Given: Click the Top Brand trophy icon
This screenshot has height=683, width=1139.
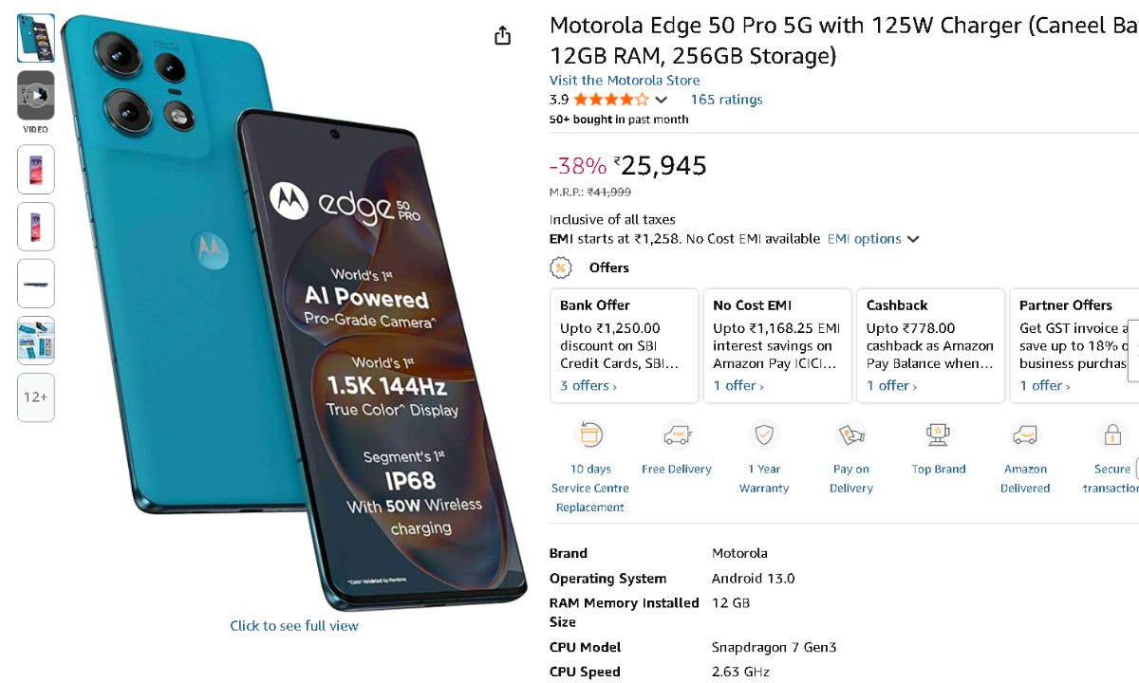Looking at the screenshot, I should coord(938,435).
